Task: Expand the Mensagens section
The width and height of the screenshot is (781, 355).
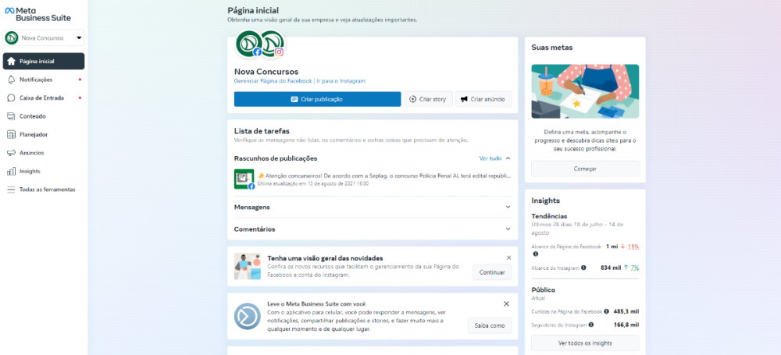Action: [x=508, y=208]
